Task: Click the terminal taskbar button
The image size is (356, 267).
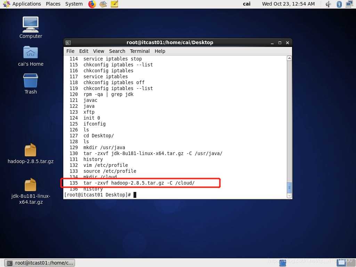Action: 40,263
